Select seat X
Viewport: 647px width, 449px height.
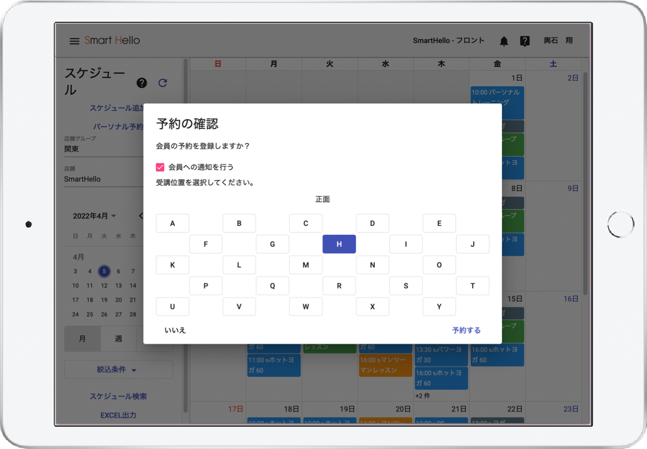coord(372,306)
